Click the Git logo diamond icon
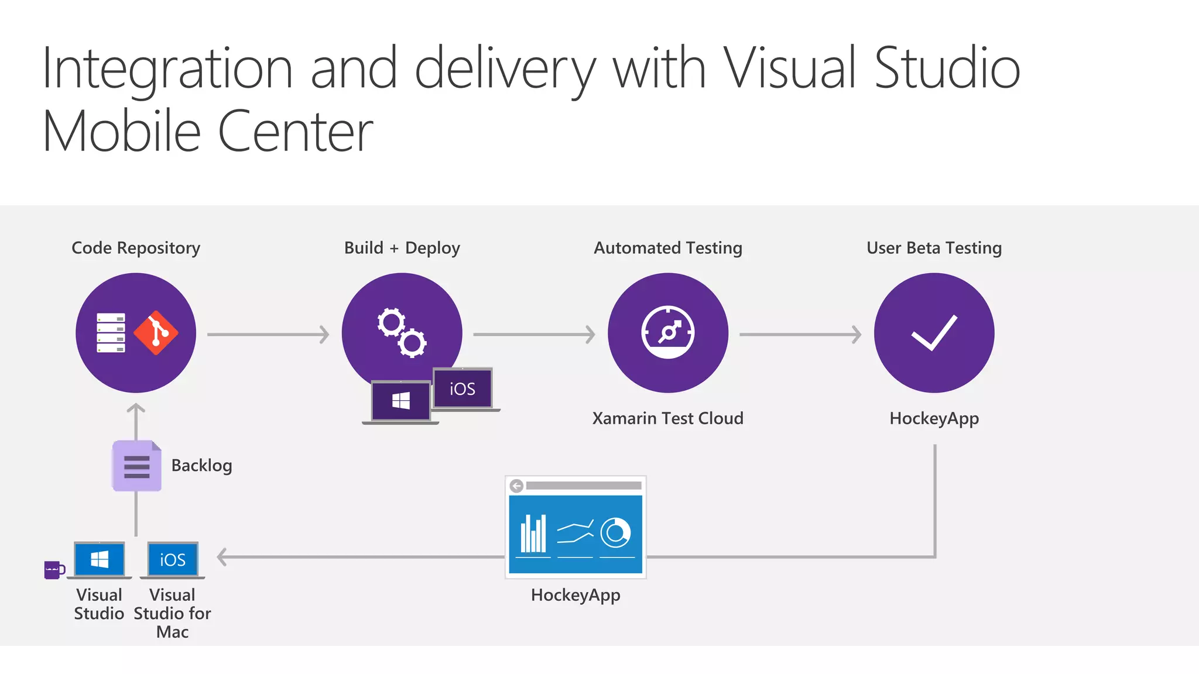This screenshot has width=1199, height=674. [x=156, y=333]
